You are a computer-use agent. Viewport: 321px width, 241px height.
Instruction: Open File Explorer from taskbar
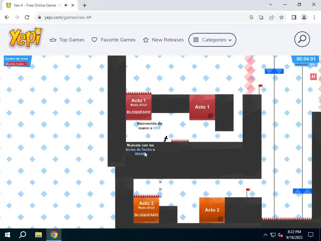[x=38, y=235]
